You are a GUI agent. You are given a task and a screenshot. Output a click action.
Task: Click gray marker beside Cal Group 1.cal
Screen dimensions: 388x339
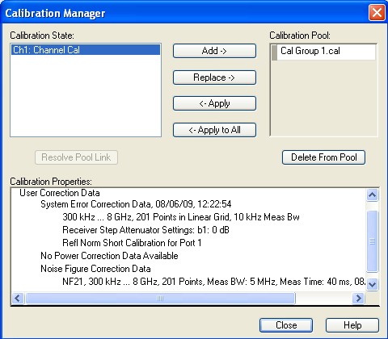(x=274, y=52)
